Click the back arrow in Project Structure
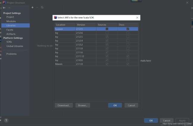Screen dimensions: 193x126 [x=4, y=8]
